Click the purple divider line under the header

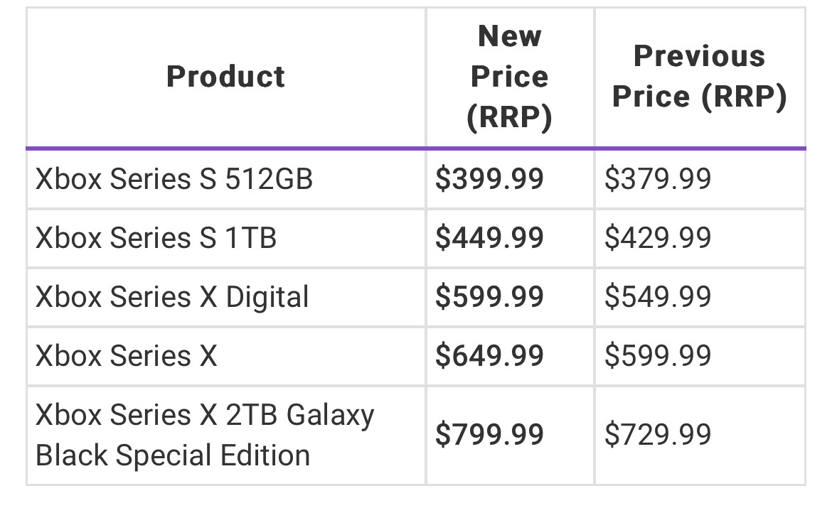(416, 148)
